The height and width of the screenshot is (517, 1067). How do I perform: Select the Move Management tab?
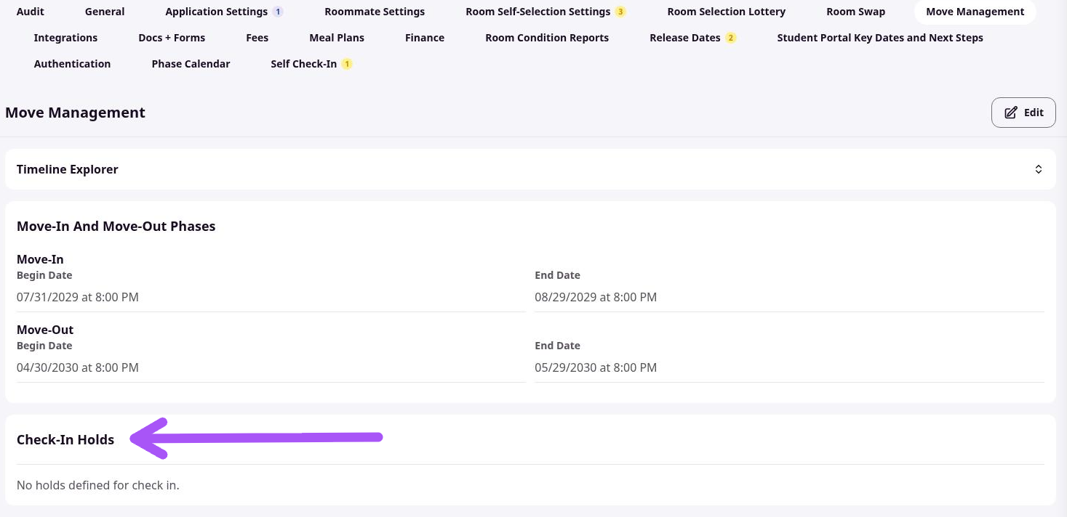coord(975,12)
